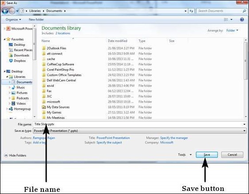Open the Help question mark icon
This screenshot has width=249, height=194.
click(242, 20)
